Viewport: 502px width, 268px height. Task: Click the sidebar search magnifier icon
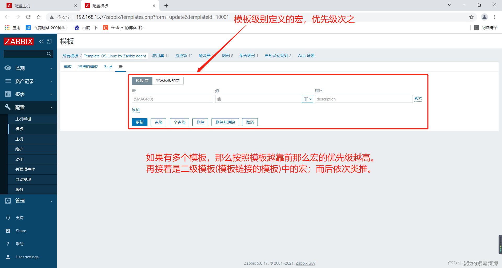(49, 54)
